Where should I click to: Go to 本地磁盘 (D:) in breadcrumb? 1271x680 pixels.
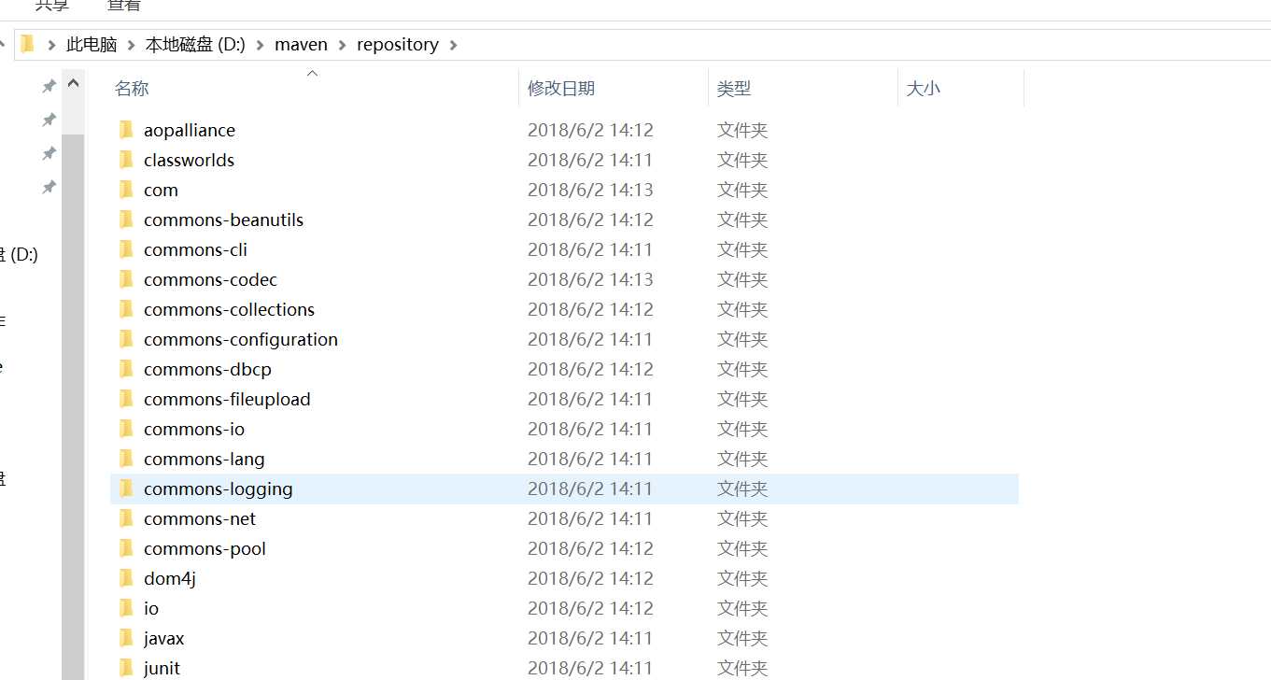point(194,45)
